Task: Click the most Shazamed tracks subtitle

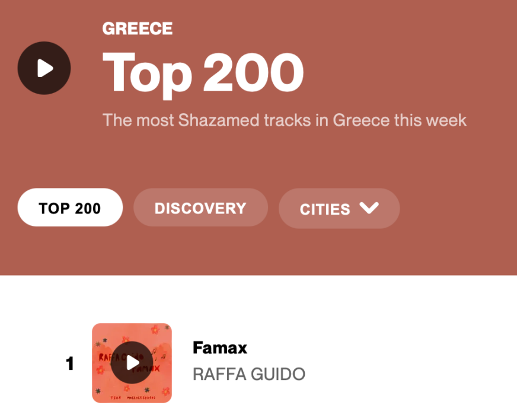Action: click(285, 120)
